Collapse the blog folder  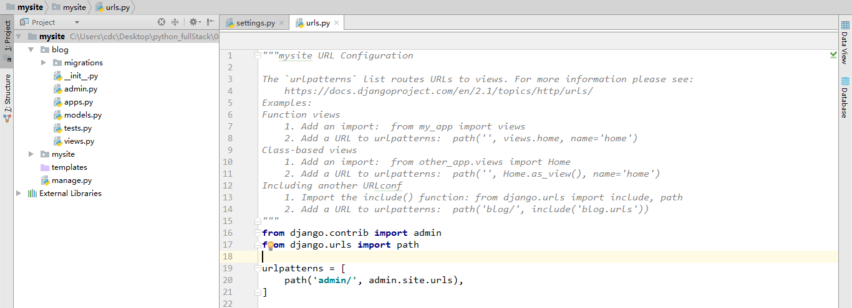31,50
